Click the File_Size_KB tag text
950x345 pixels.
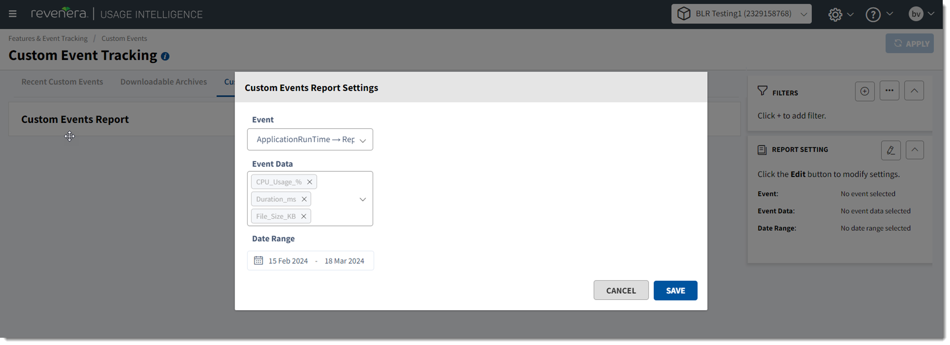click(x=276, y=216)
